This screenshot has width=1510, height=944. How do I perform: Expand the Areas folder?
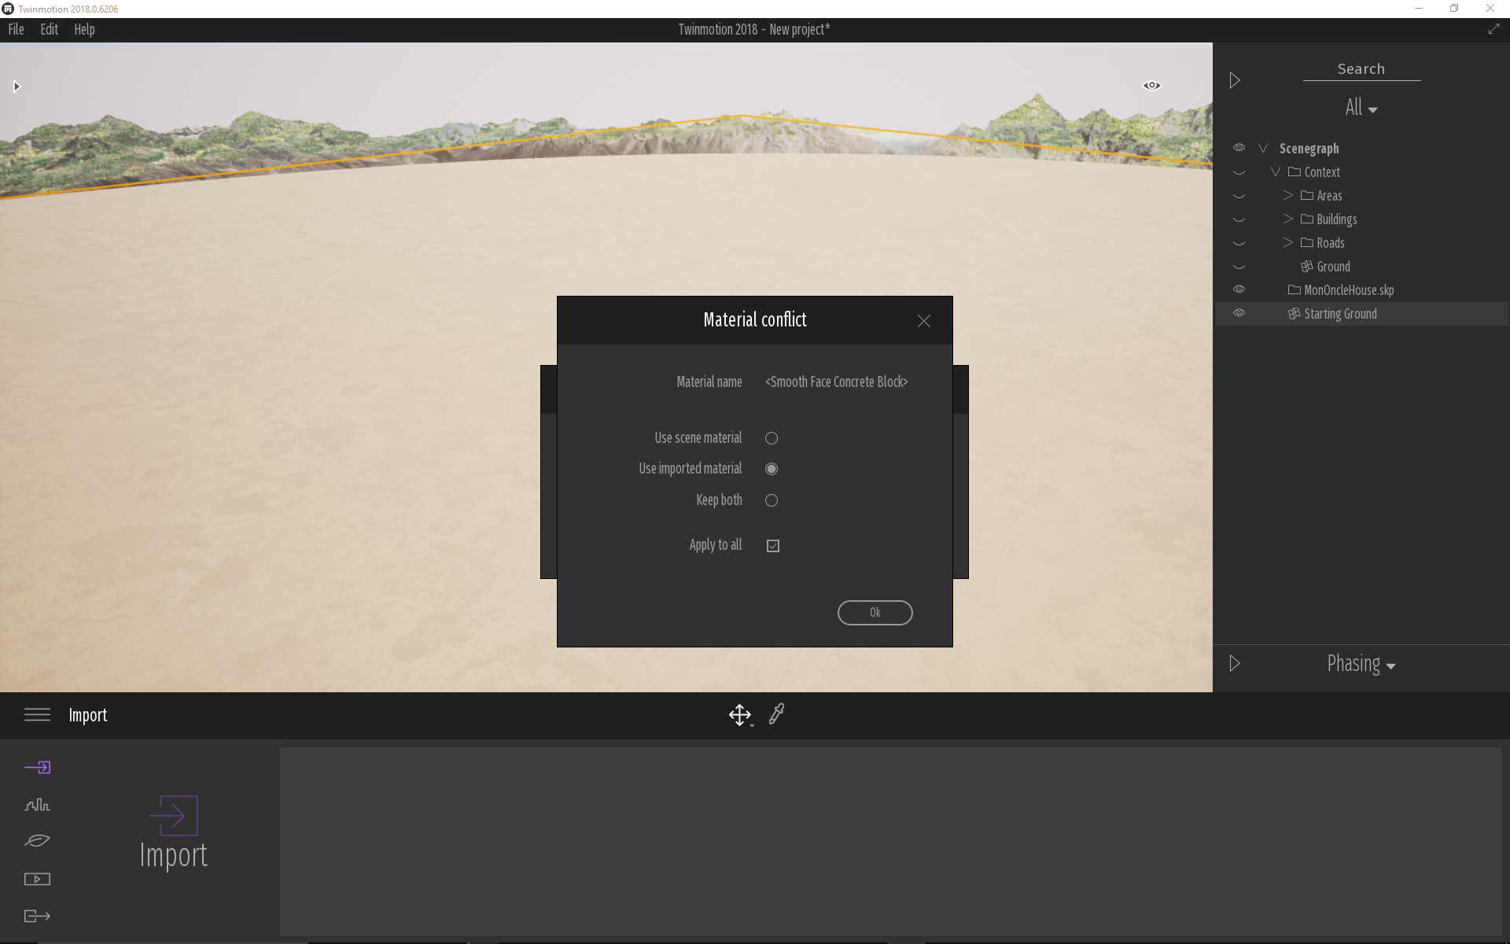click(x=1288, y=195)
